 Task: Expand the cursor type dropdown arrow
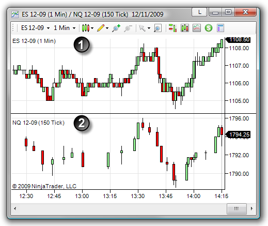pyautogui.click(x=149, y=28)
